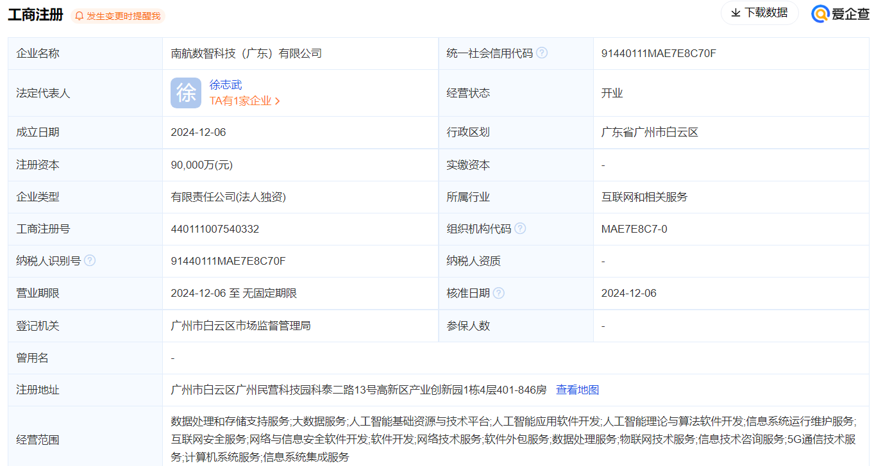Open the help icon next to 核准日期

click(x=498, y=293)
